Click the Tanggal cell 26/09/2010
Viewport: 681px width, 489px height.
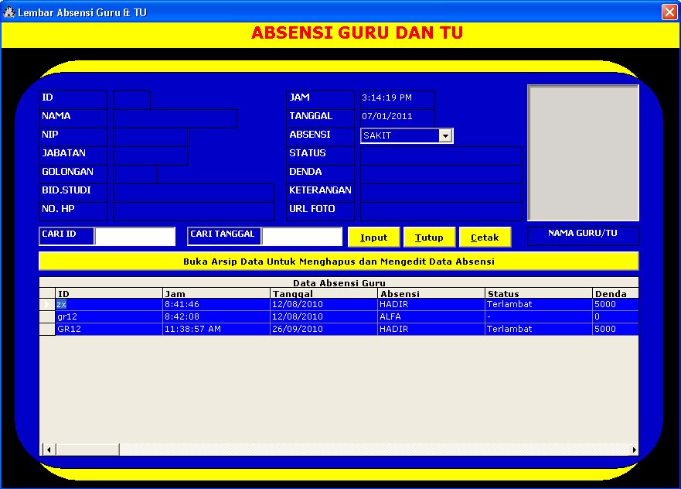coord(324,329)
